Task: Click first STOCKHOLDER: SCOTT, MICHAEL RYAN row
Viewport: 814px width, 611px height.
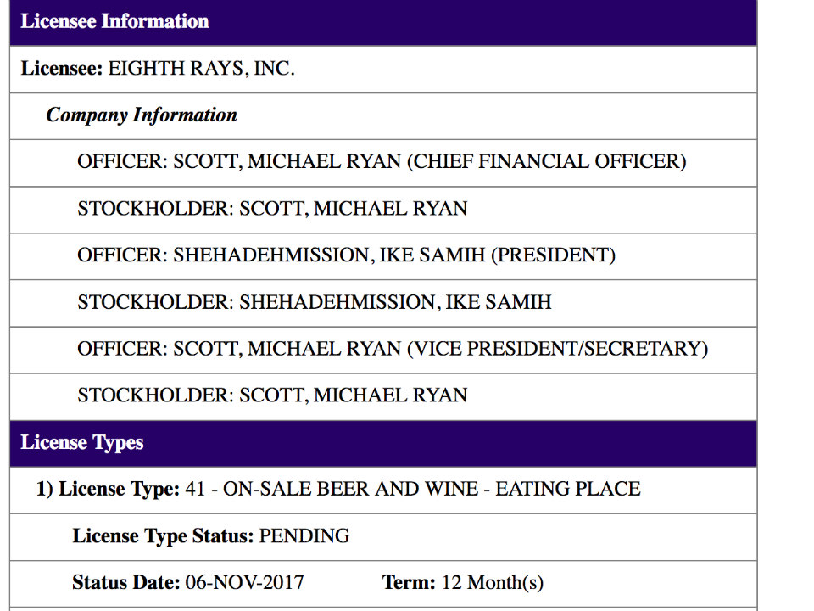Action: pos(383,210)
